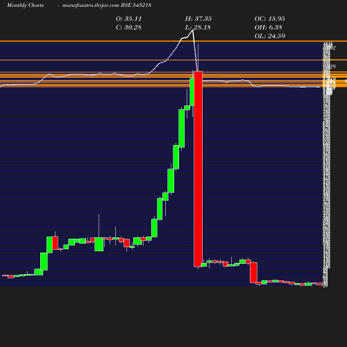
Task: Click the 'OH: 6.38' value
Action: pos(269,28)
